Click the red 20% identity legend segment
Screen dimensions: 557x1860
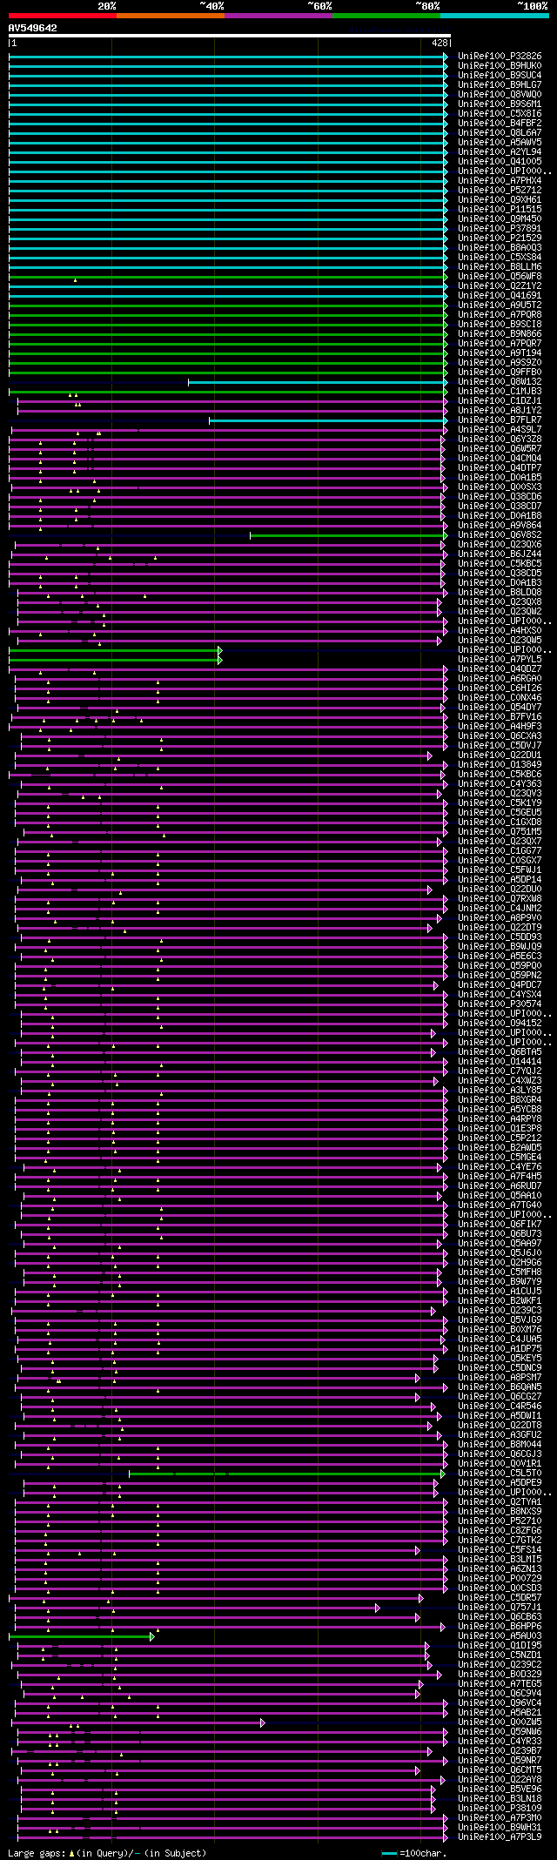coord(63,15)
